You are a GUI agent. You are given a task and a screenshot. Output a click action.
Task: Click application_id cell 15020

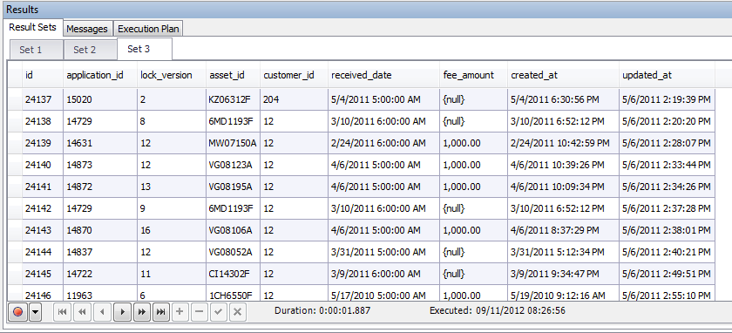[100, 99]
